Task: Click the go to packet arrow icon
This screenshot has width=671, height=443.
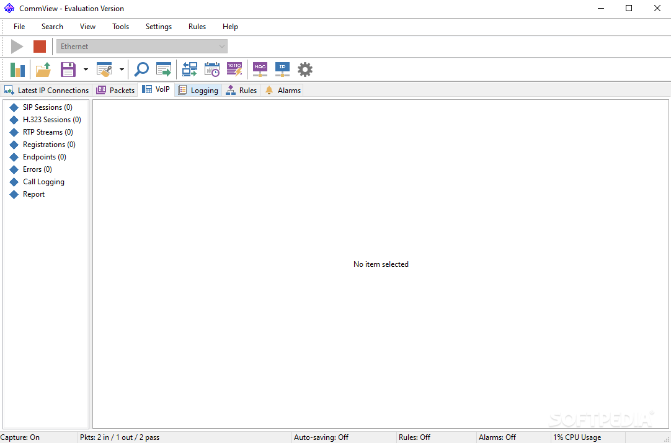Action: pos(164,69)
